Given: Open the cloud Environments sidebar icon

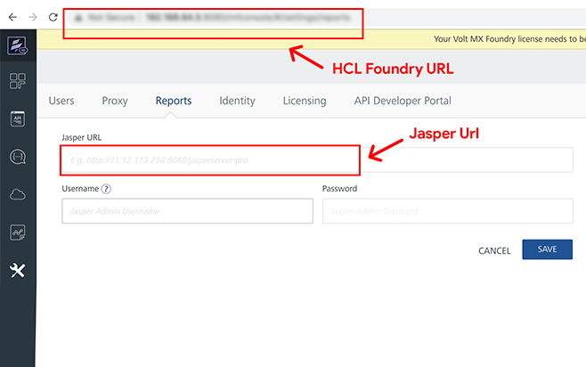Looking at the screenshot, I should [x=18, y=194].
